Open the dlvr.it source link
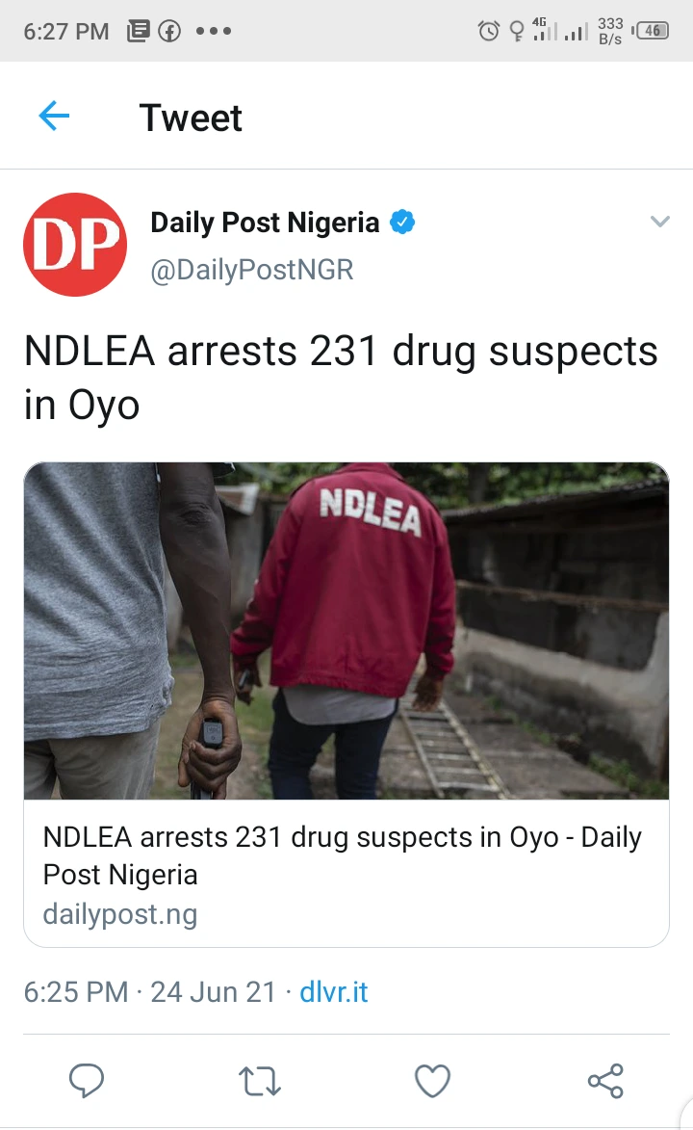The width and height of the screenshot is (693, 1130). pyautogui.click(x=334, y=991)
